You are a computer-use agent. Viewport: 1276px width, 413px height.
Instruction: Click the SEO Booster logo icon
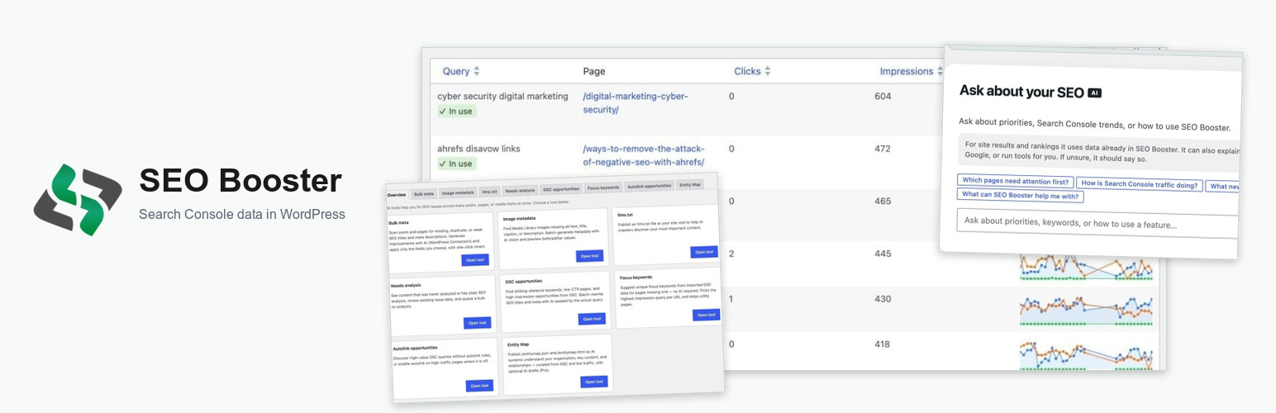pos(78,200)
